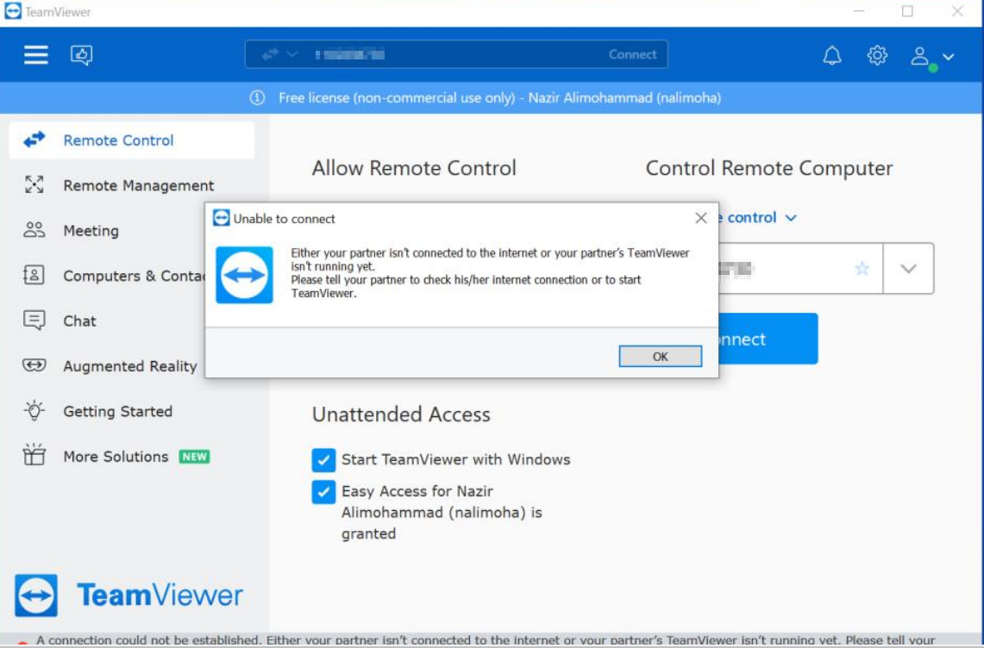Image resolution: width=984 pixels, height=648 pixels.
Task: Switch to the Chat section
Action: click(x=78, y=321)
